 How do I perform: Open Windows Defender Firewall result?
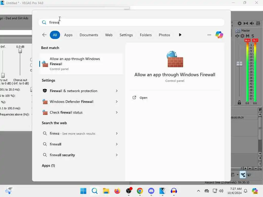71,102
